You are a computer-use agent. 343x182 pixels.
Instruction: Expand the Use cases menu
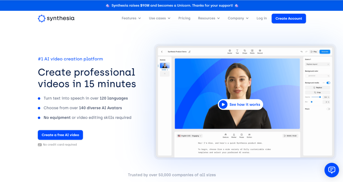160,18
